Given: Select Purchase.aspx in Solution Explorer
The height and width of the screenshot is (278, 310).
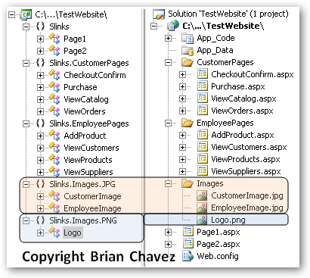Looking at the screenshot, I should (238, 86).
